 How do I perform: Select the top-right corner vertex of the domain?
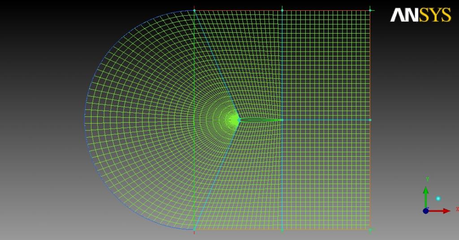370,10
